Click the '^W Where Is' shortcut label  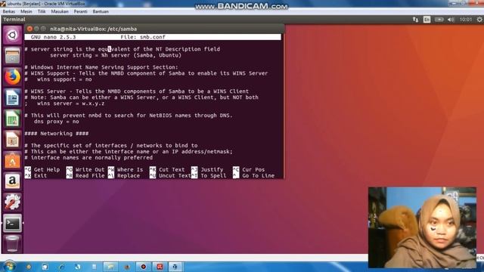tap(126, 169)
